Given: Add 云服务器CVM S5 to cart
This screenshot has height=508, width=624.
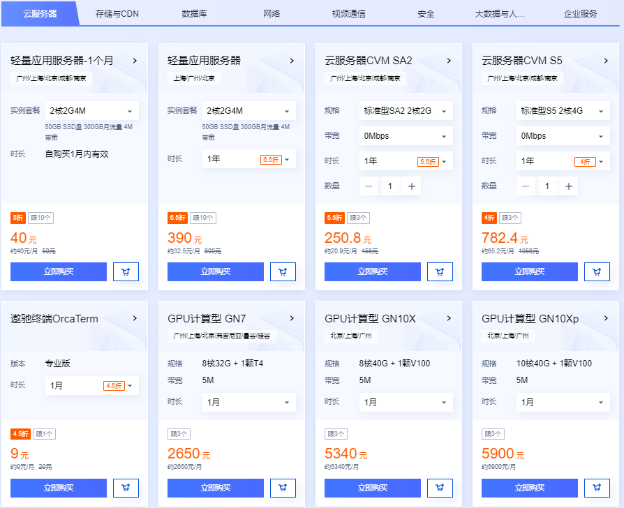Looking at the screenshot, I should [x=597, y=271].
